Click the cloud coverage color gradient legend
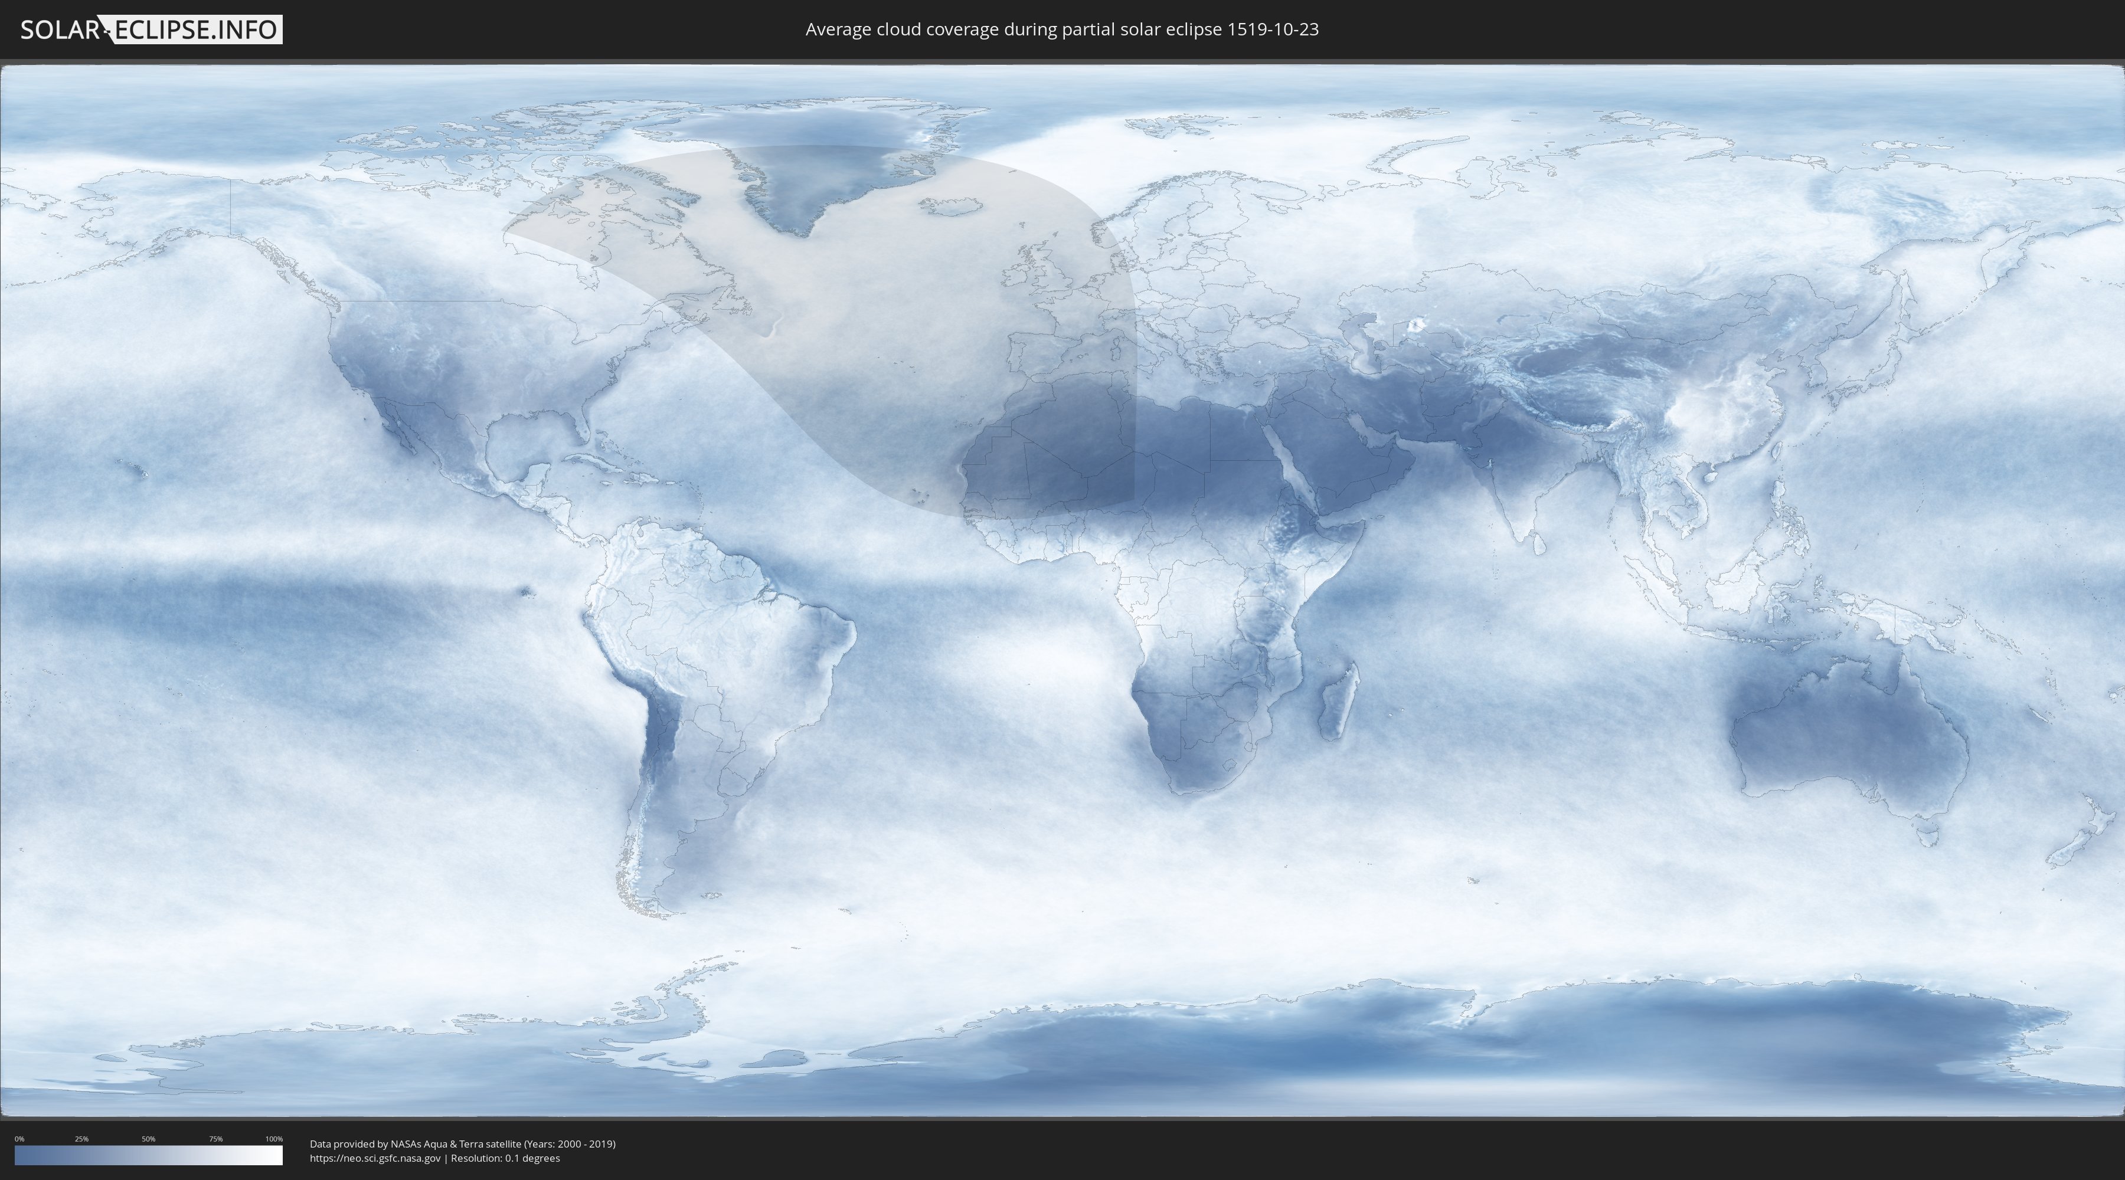This screenshot has height=1180, width=2125. coord(149,1155)
